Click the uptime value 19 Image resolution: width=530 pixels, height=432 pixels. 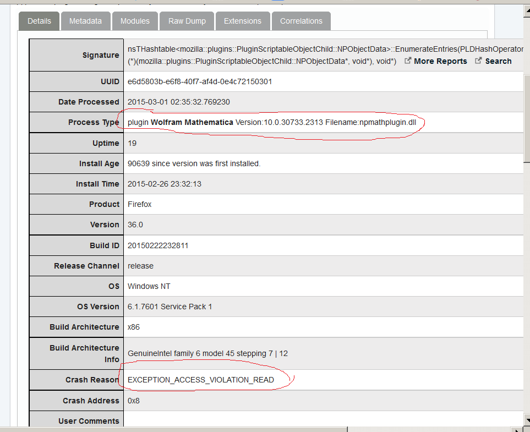132,143
